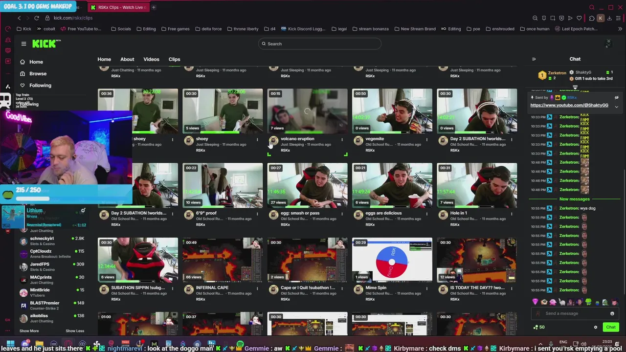Collapse the chat panel using its arrow icon
This screenshot has height=352, width=626.
(534, 59)
